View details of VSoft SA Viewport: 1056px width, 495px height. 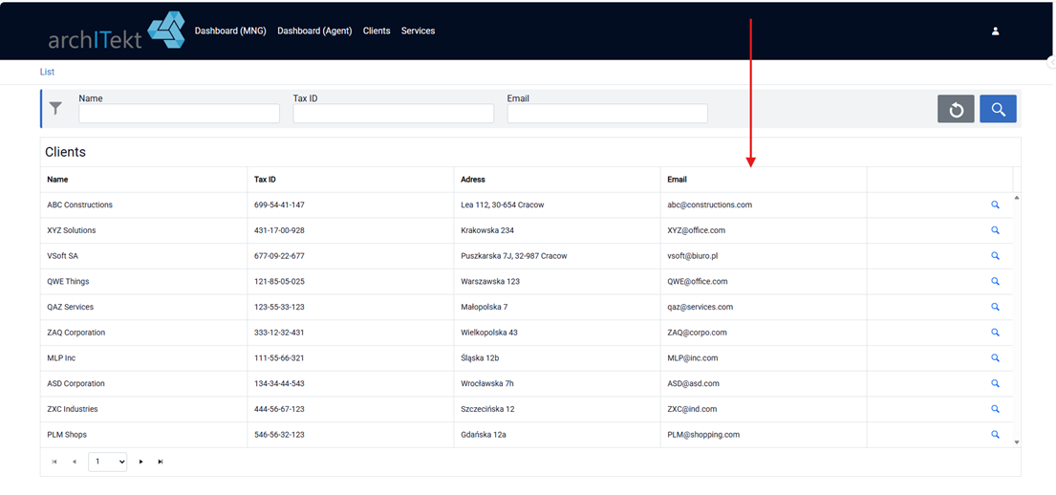995,256
